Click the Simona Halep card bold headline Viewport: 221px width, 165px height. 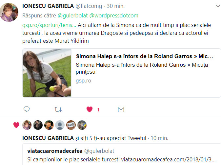point(145,56)
